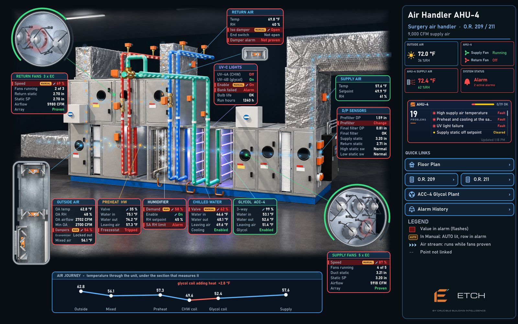Click the AHU-4 problems panel header icon
Screen dimensions: 518x324
point(413,104)
